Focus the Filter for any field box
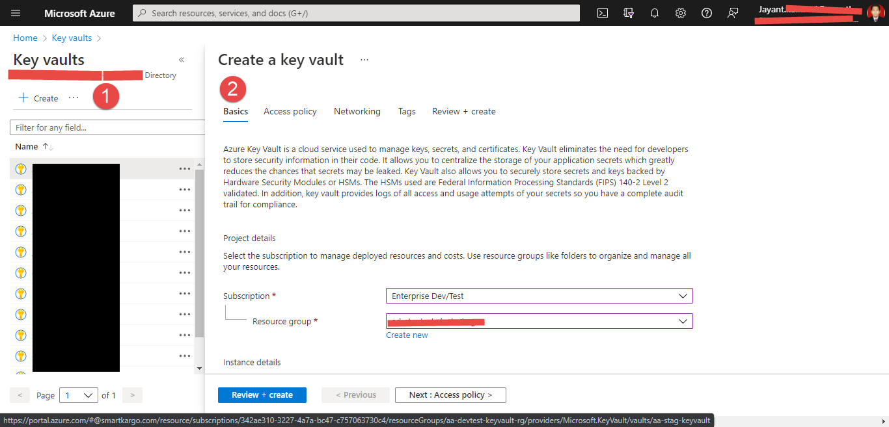The height and width of the screenshot is (427, 889). (108, 127)
